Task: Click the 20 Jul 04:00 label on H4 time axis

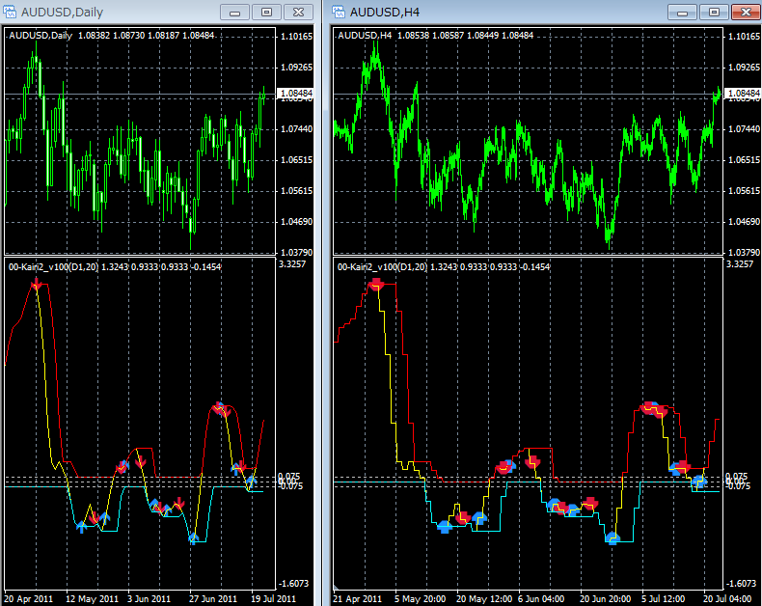Action: [727, 598]
